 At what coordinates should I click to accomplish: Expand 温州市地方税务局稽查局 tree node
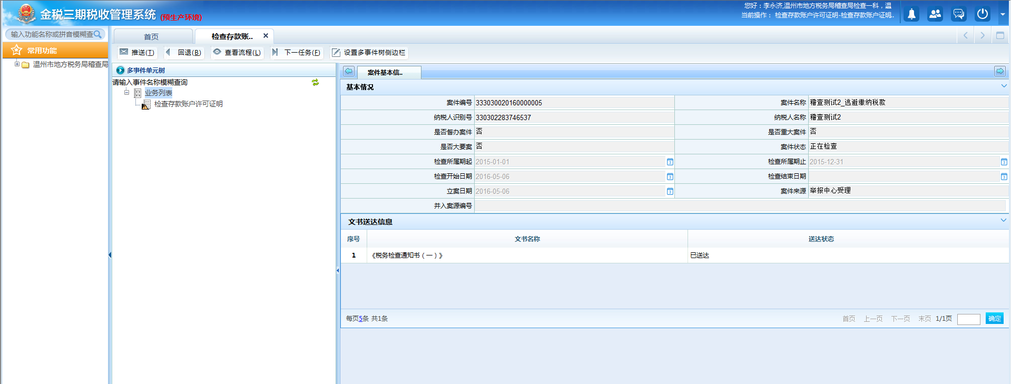click(17, 64)
